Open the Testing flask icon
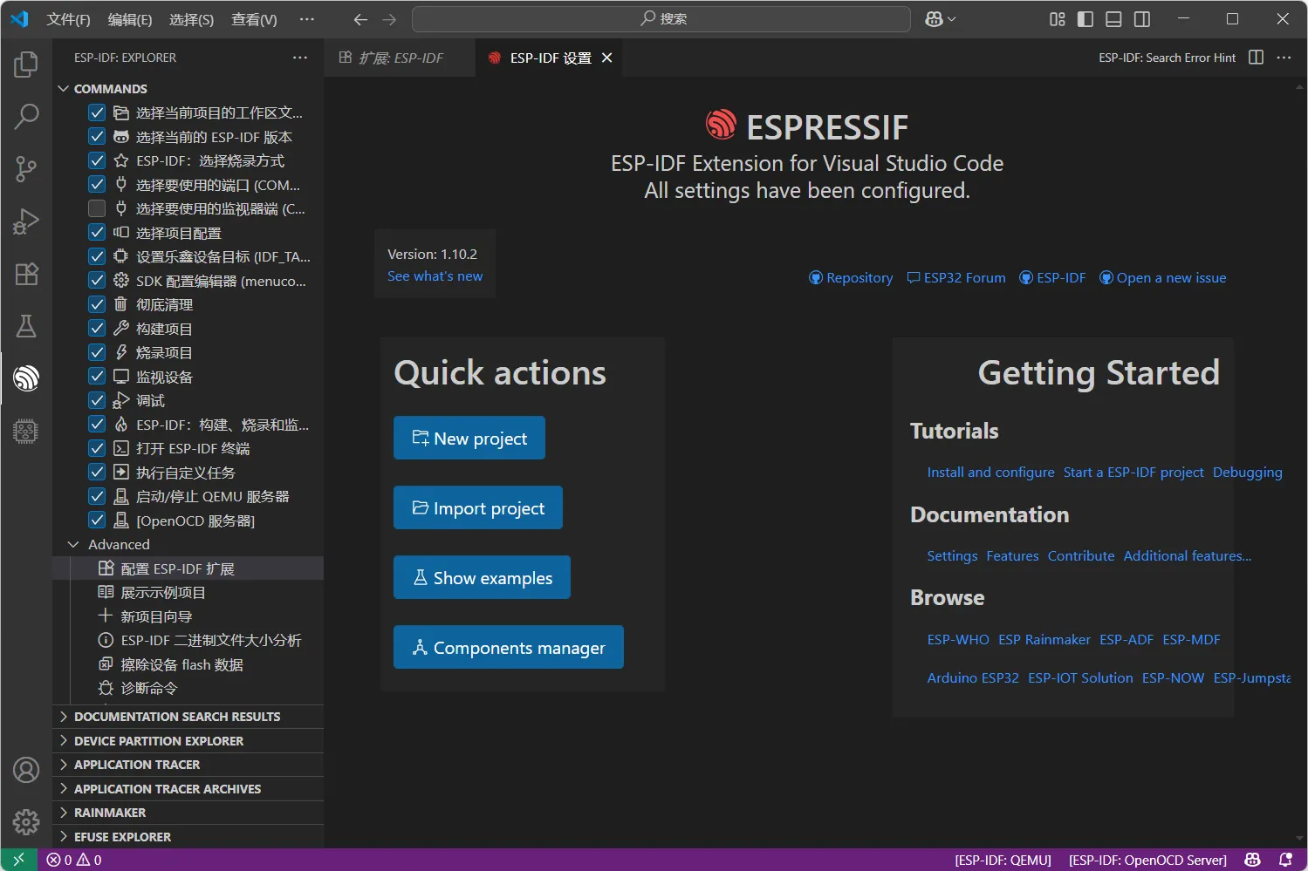The width and height of the screenshot is (1308, 871). pyautogui.click(x=26, y=326)
